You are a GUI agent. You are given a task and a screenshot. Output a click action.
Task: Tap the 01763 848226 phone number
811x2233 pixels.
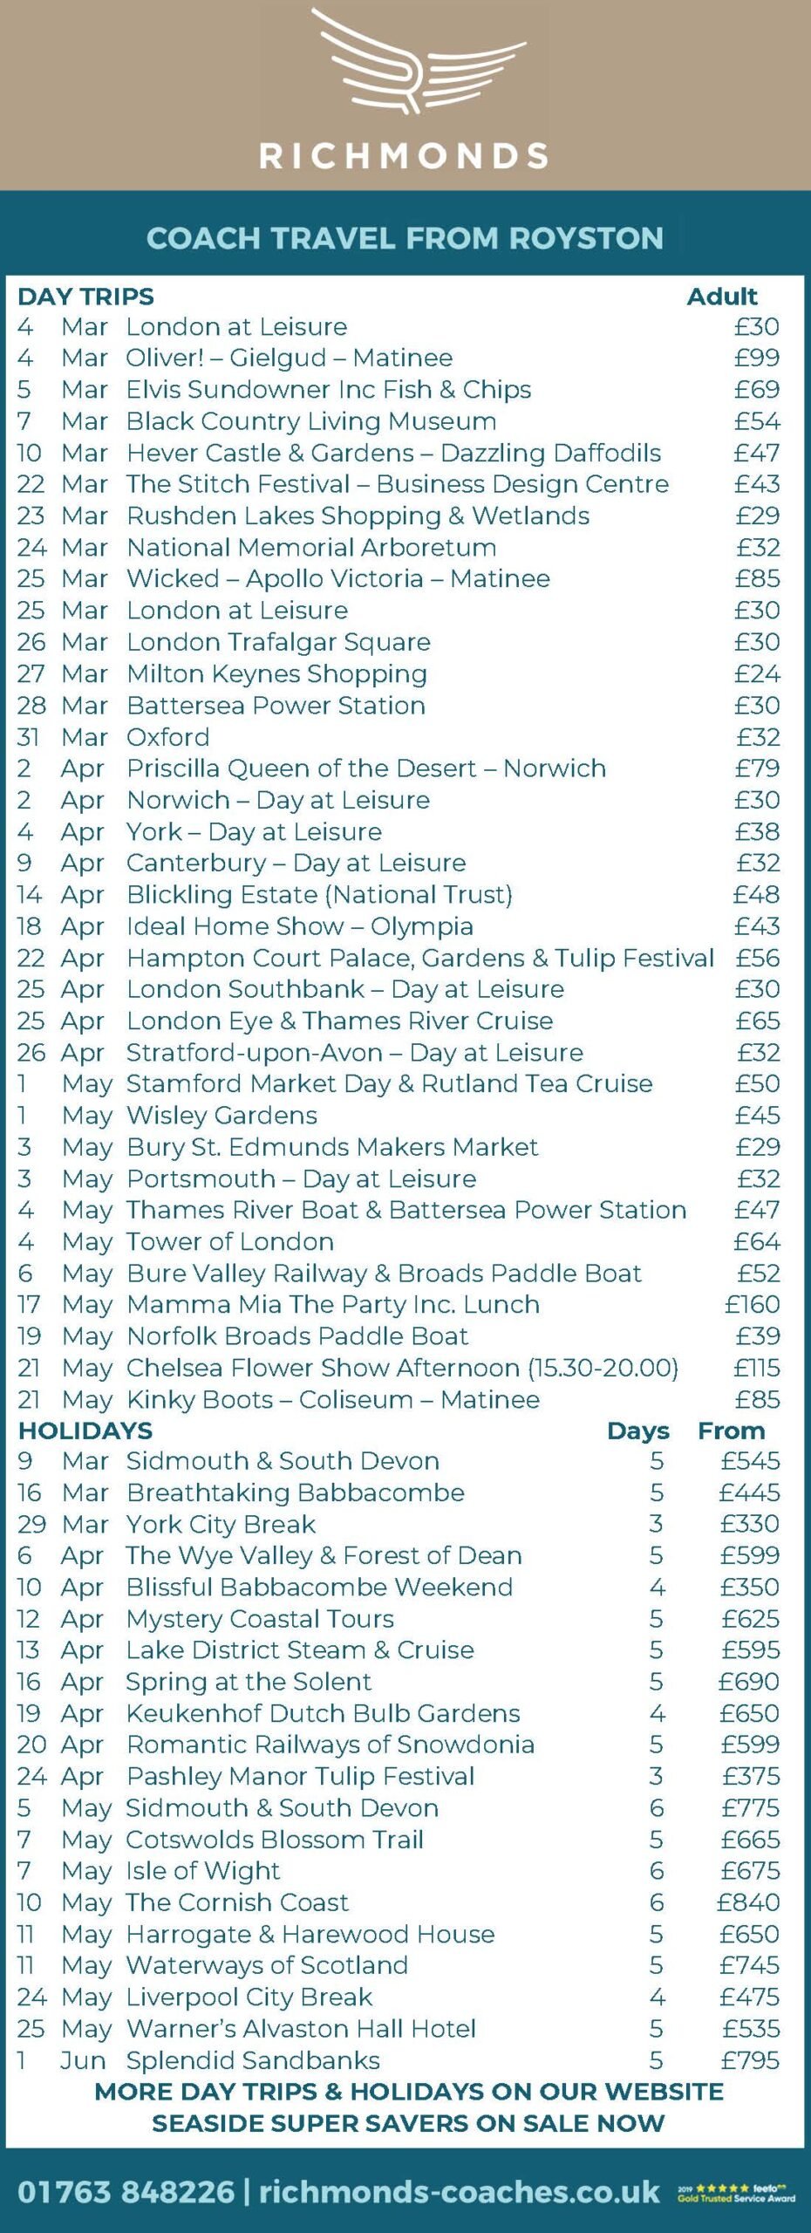point(126,2192)
